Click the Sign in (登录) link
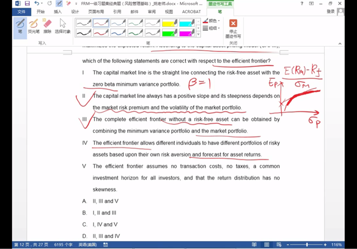357x249 pixels. click(x=330, y=12)
